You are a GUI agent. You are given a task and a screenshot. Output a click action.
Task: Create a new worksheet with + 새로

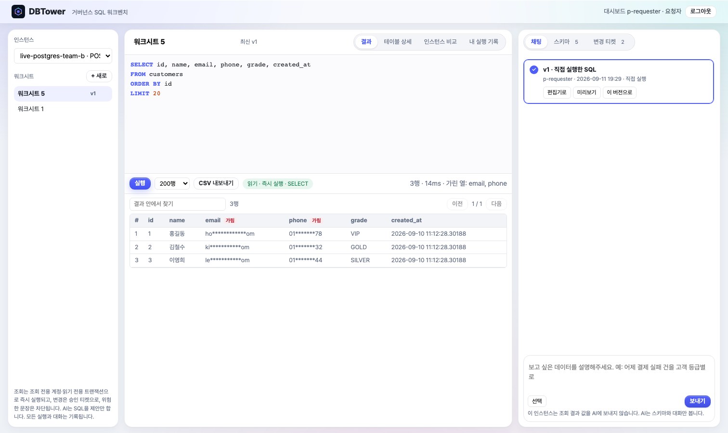point(99,76)
